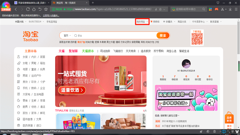This screenshot has width=240, height=135.
Task: Open address bar dropdown chevron
Action: tap(164, 10)
